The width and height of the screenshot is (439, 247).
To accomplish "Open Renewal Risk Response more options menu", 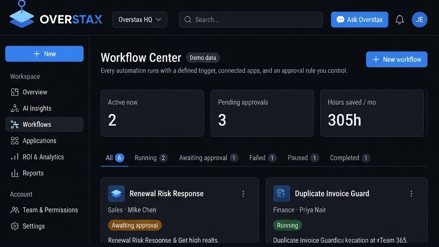I will 243,194.
